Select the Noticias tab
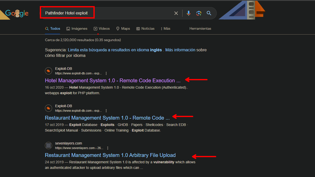The height and width of the screenshot is (177, 315). 145,29
